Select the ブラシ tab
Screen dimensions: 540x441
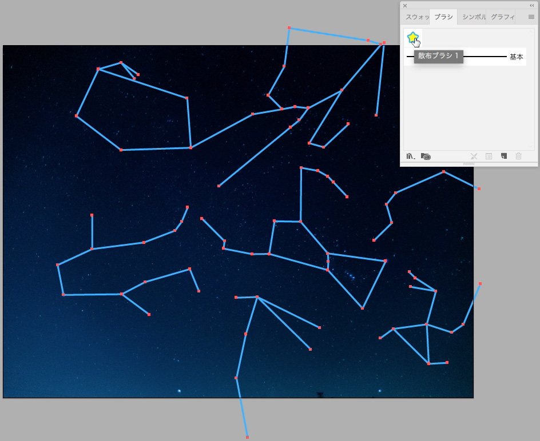(x=443, y=17)
